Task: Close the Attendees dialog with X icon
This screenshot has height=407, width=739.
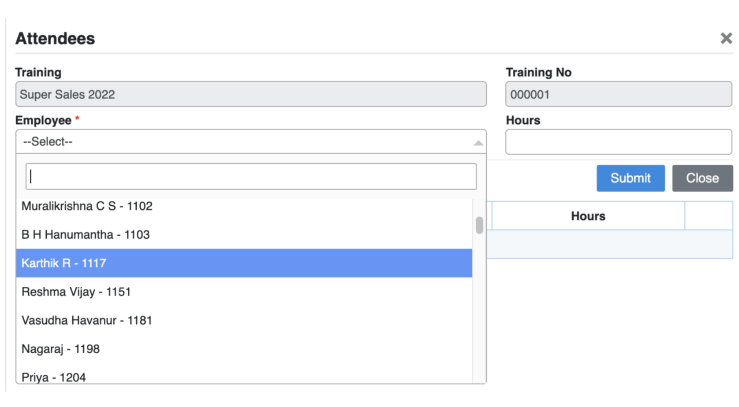Action: (x=726, y=38)
